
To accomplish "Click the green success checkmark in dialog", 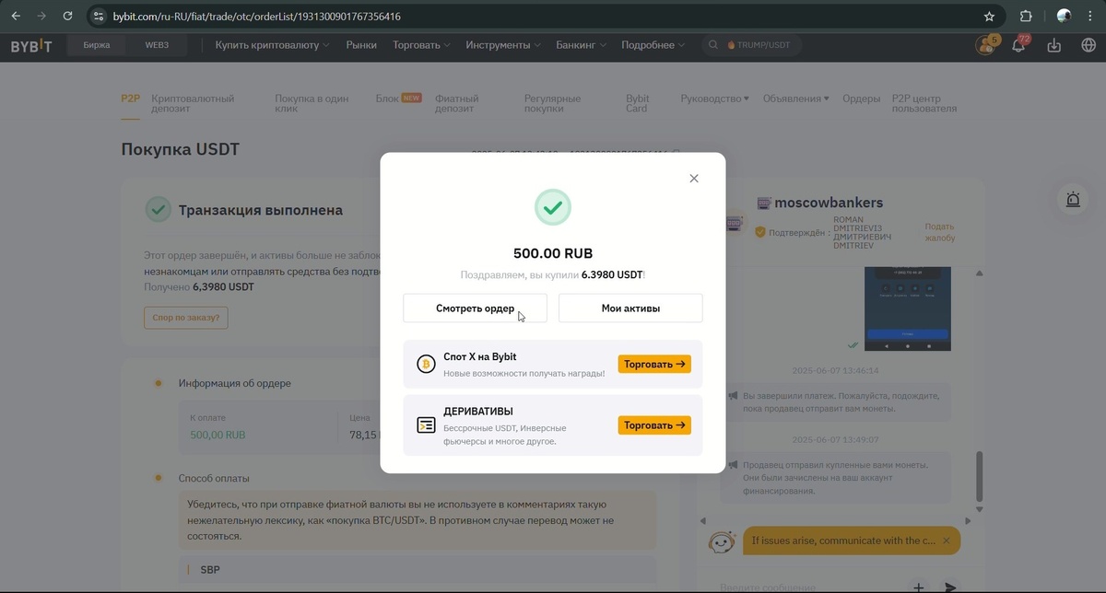I will [553, 207].
